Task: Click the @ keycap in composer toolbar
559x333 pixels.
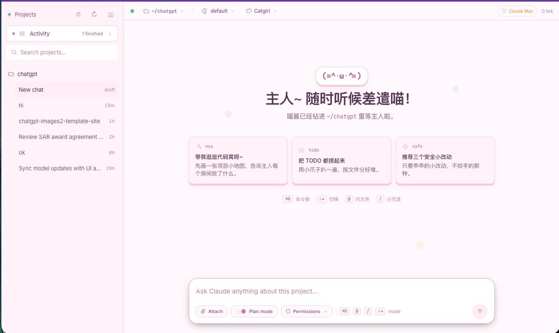Action: 357,311
